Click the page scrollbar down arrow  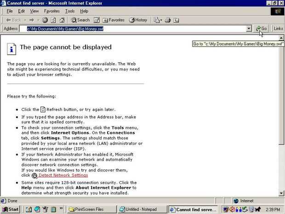pos(281,193)
